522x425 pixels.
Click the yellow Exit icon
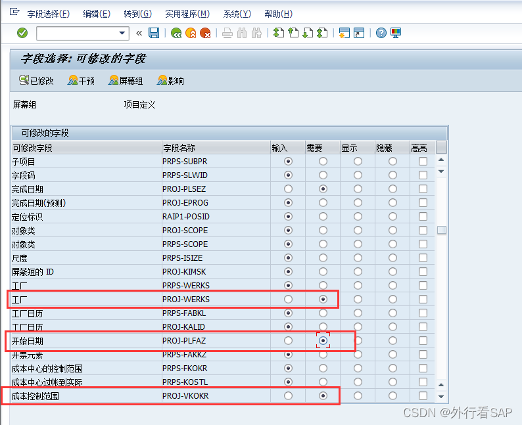[x=191, y=33]
